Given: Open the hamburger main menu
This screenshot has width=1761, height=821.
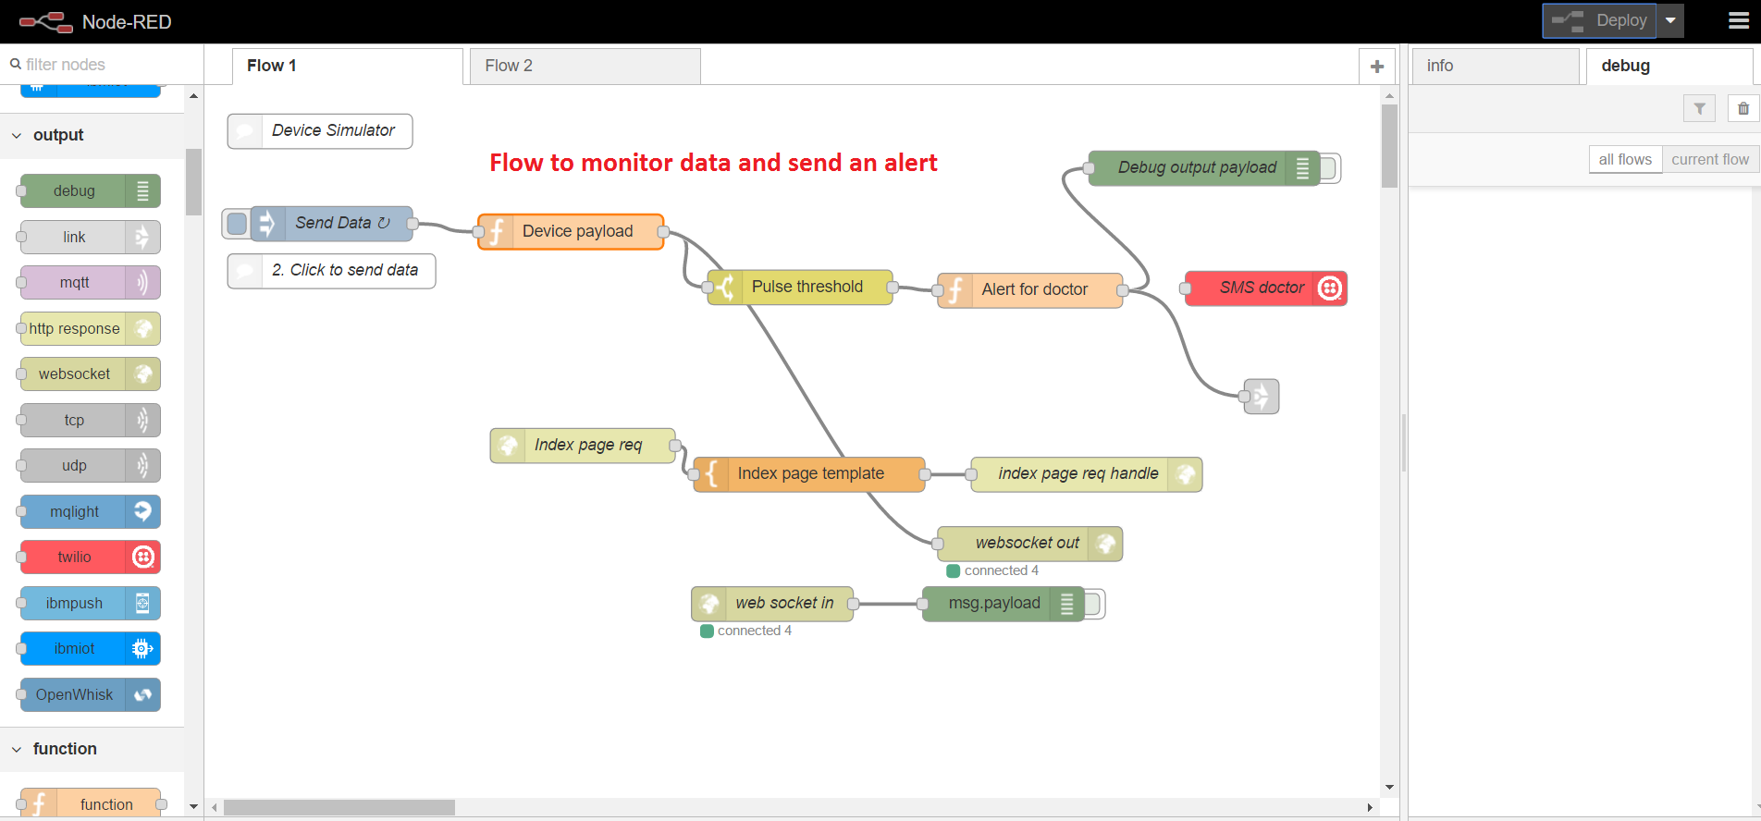Looking at the screenshot, I should coord(1739,20).
